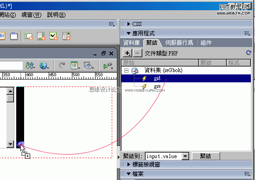
Task: Click the document title input field
Action: (x=11, y=66)
